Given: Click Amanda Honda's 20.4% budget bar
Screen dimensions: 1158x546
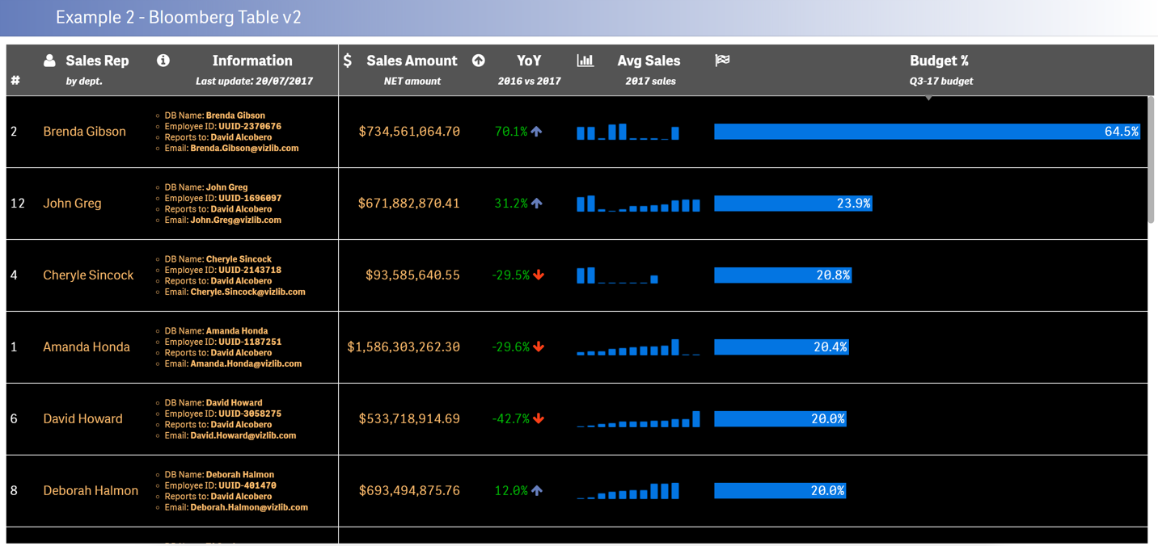Looking at the screenshot, I should pos(781,347).
